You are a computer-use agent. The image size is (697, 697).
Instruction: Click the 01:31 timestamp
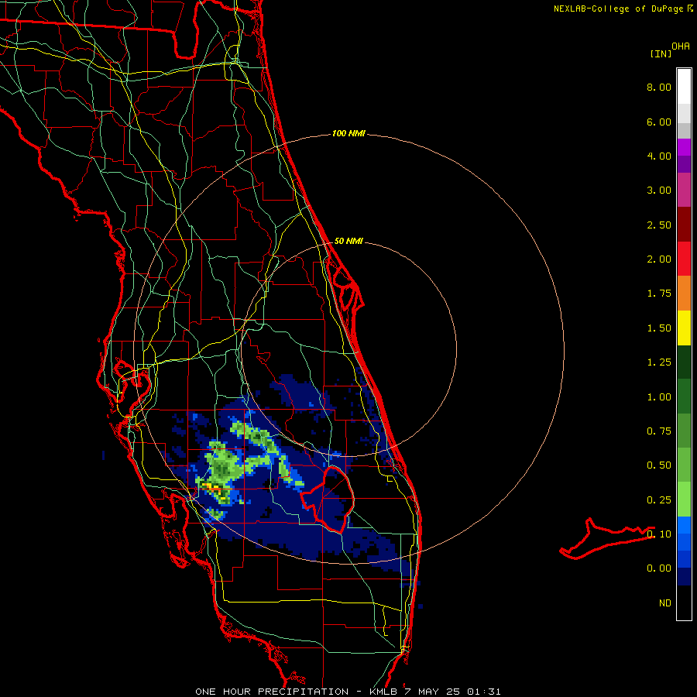483,692
